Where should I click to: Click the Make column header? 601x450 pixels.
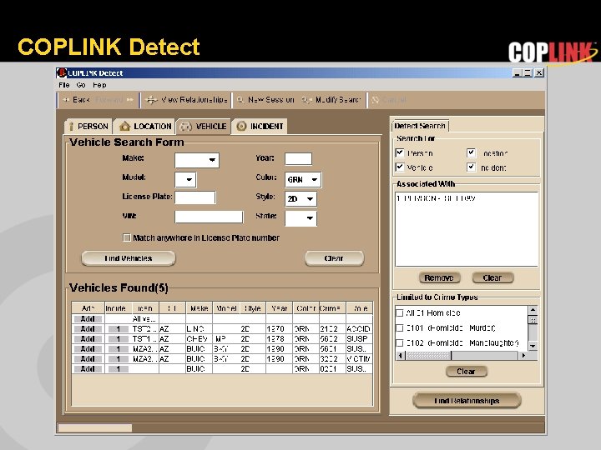click(x=199, y=308)
